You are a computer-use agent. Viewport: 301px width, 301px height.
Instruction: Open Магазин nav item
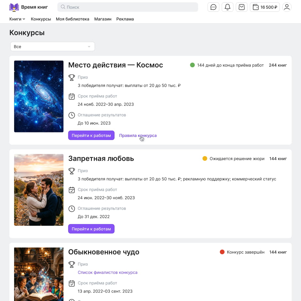(x=103, y=19)
